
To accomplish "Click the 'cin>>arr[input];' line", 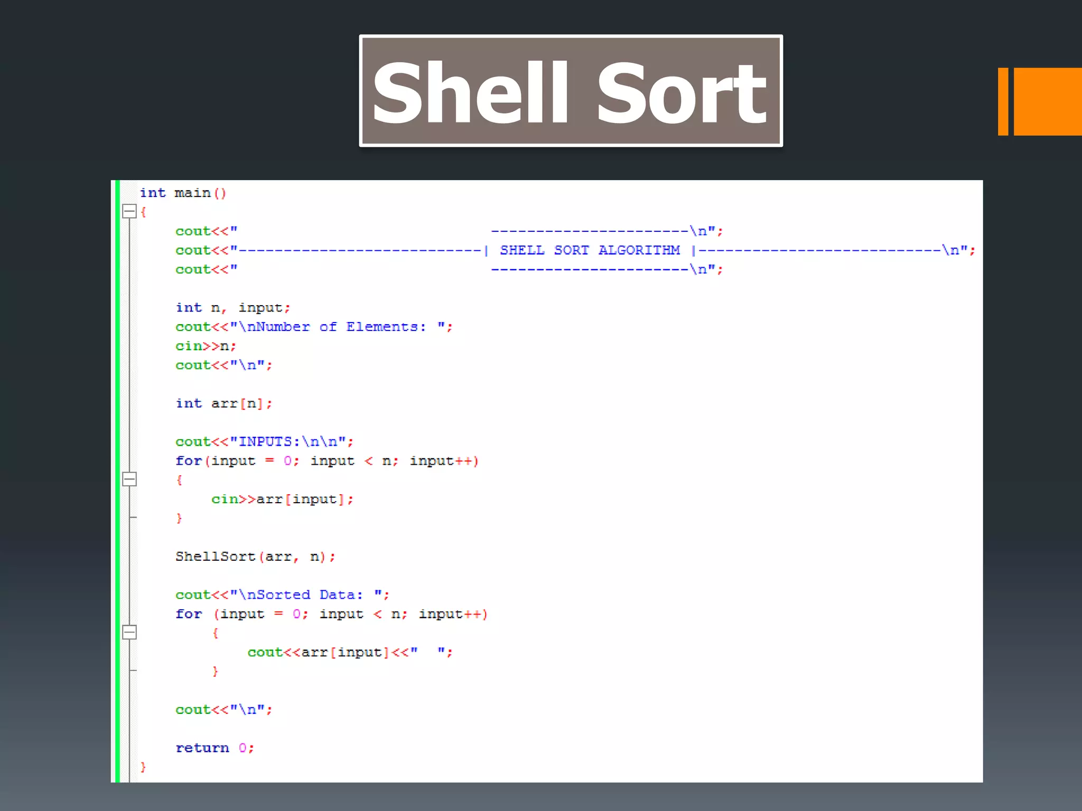I will coord(283,499).
